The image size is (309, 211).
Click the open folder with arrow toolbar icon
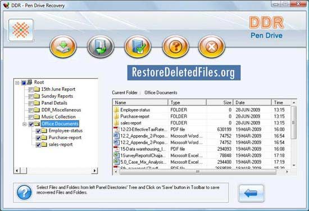[101, 47]
